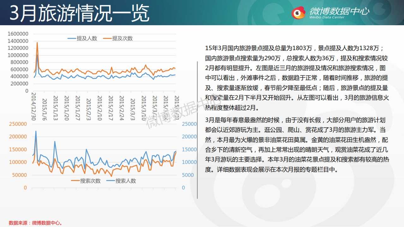This screenshot has height=227, width=404.
Task: Click the Weibo eye logo icon
Action: point(298,13)
